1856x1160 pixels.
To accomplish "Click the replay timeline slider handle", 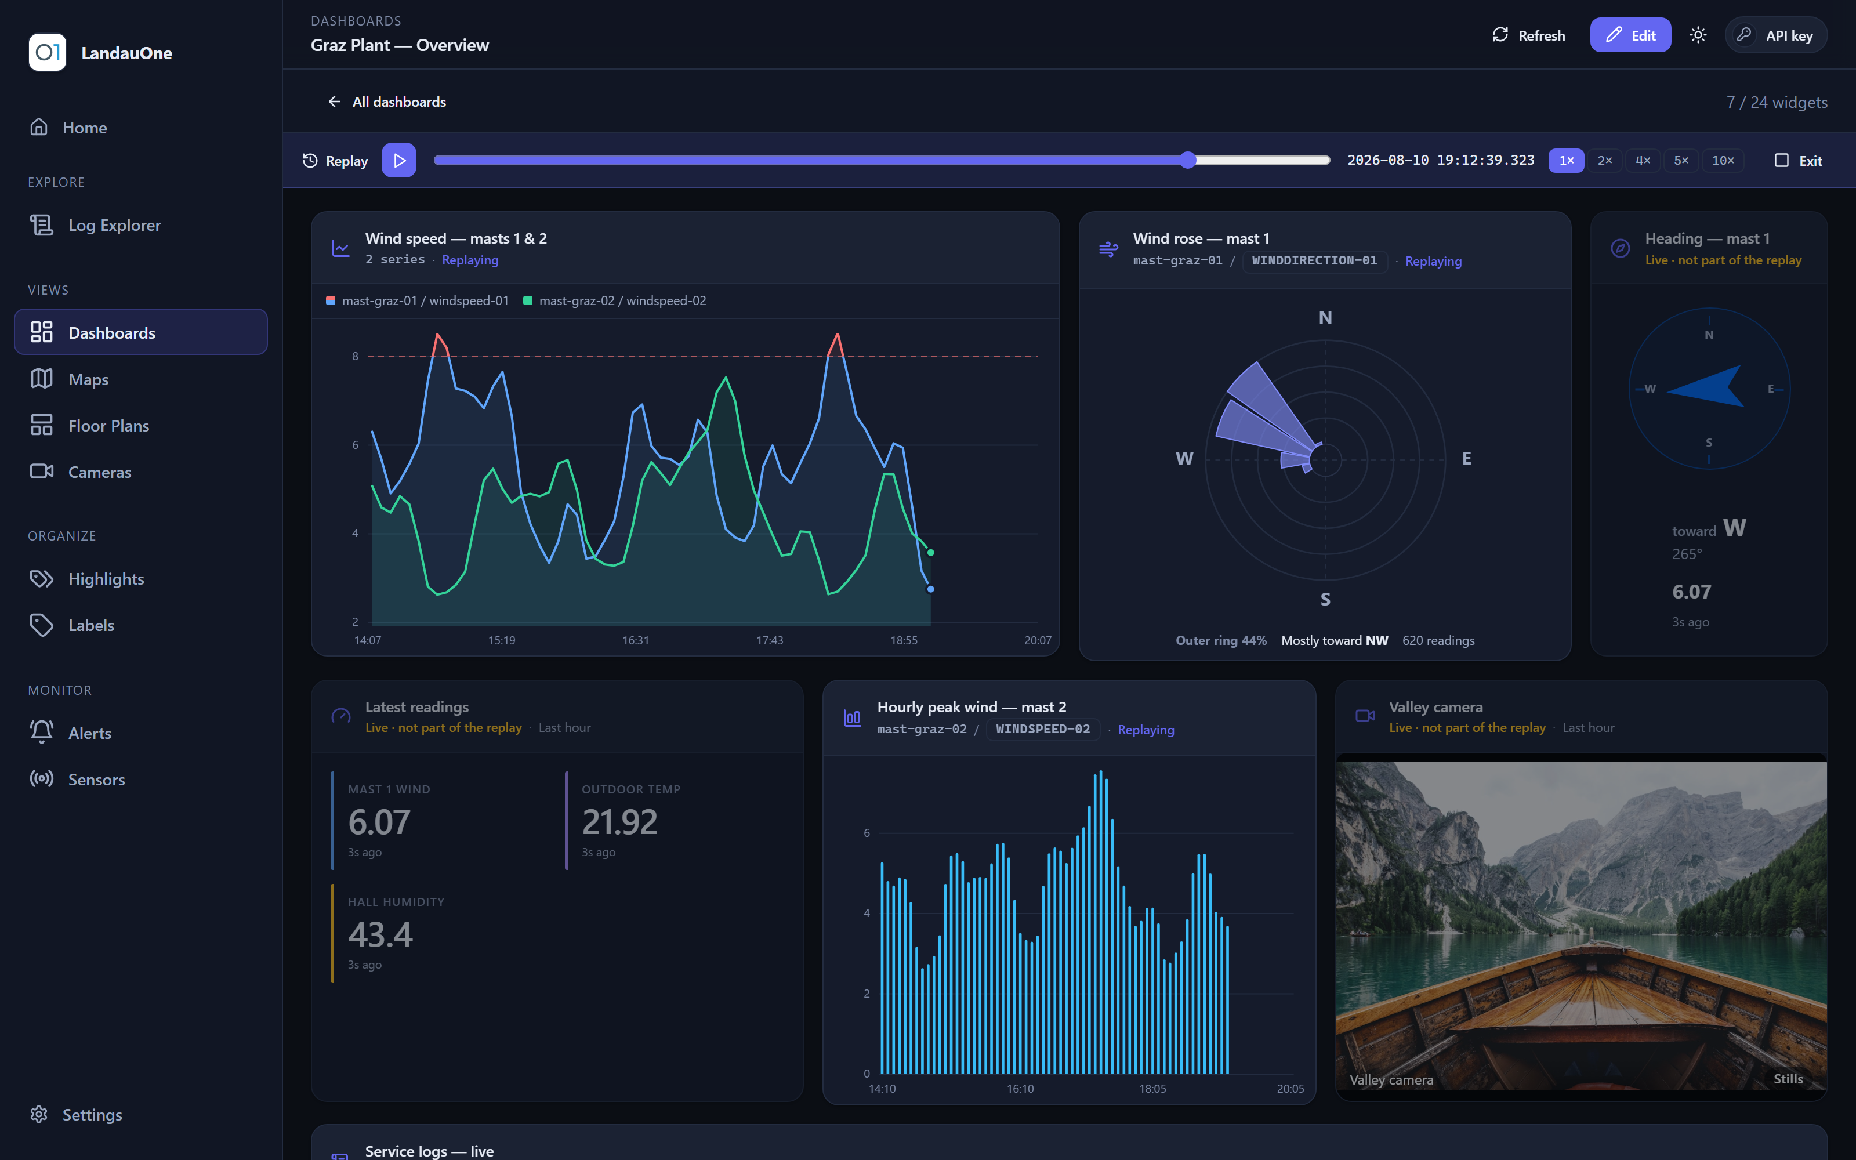I will point(1188,159).
